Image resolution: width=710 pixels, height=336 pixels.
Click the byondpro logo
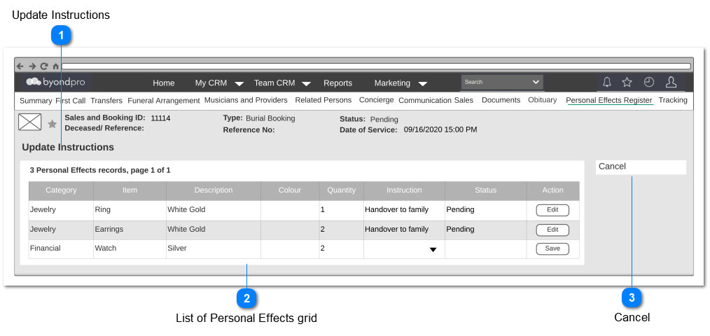[x=56, y=82]
